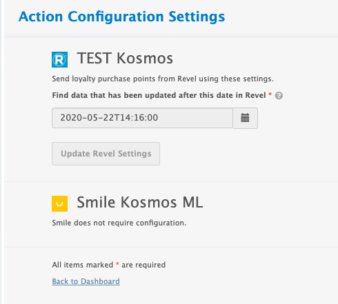338x304 pixels.
Task: Select the Smile Kosmos ML section title
Action: (x=140, y=202)
